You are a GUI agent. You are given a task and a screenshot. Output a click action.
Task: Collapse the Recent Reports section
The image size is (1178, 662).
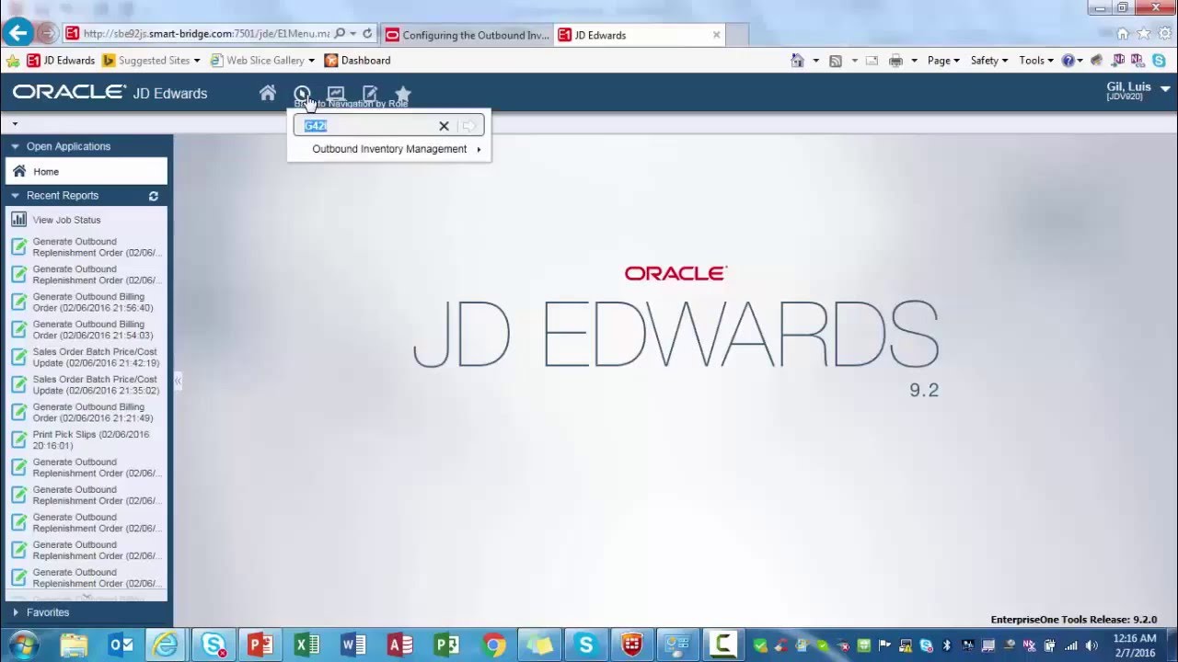(15, 196)
